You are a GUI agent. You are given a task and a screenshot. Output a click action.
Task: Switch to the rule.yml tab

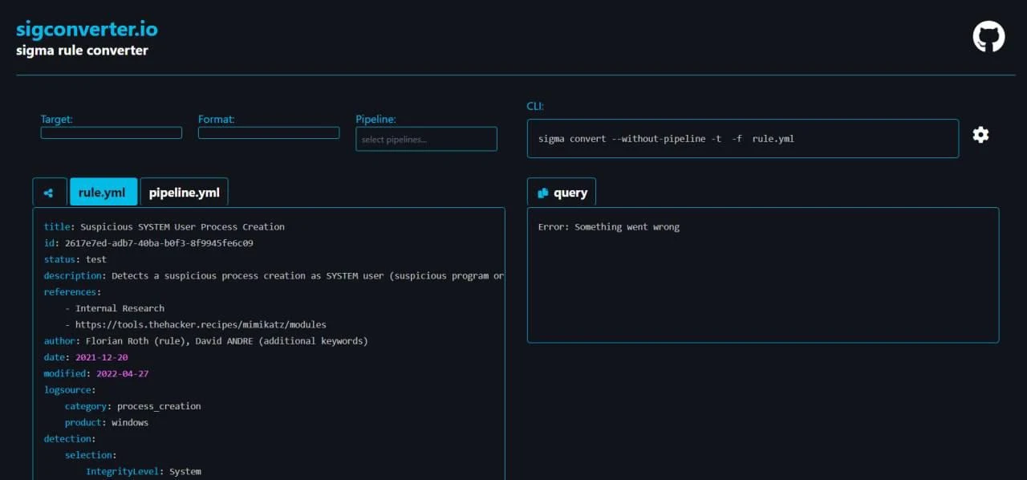click(104, 193)
